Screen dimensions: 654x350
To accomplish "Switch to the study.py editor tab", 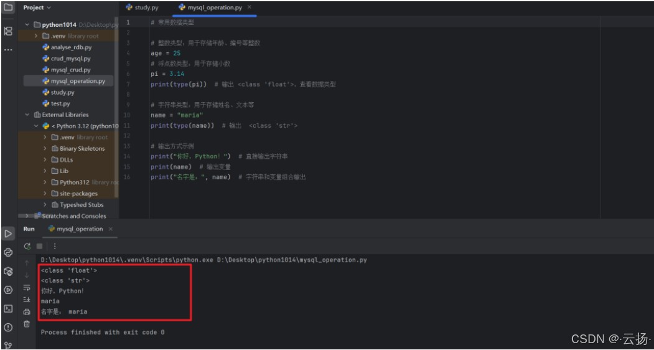I will 142,7.
